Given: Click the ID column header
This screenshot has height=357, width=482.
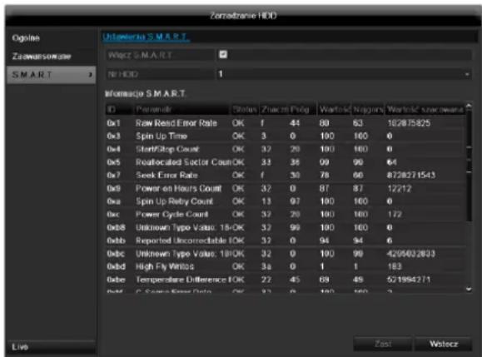Looking at the screenshot, I should point(118,109).
